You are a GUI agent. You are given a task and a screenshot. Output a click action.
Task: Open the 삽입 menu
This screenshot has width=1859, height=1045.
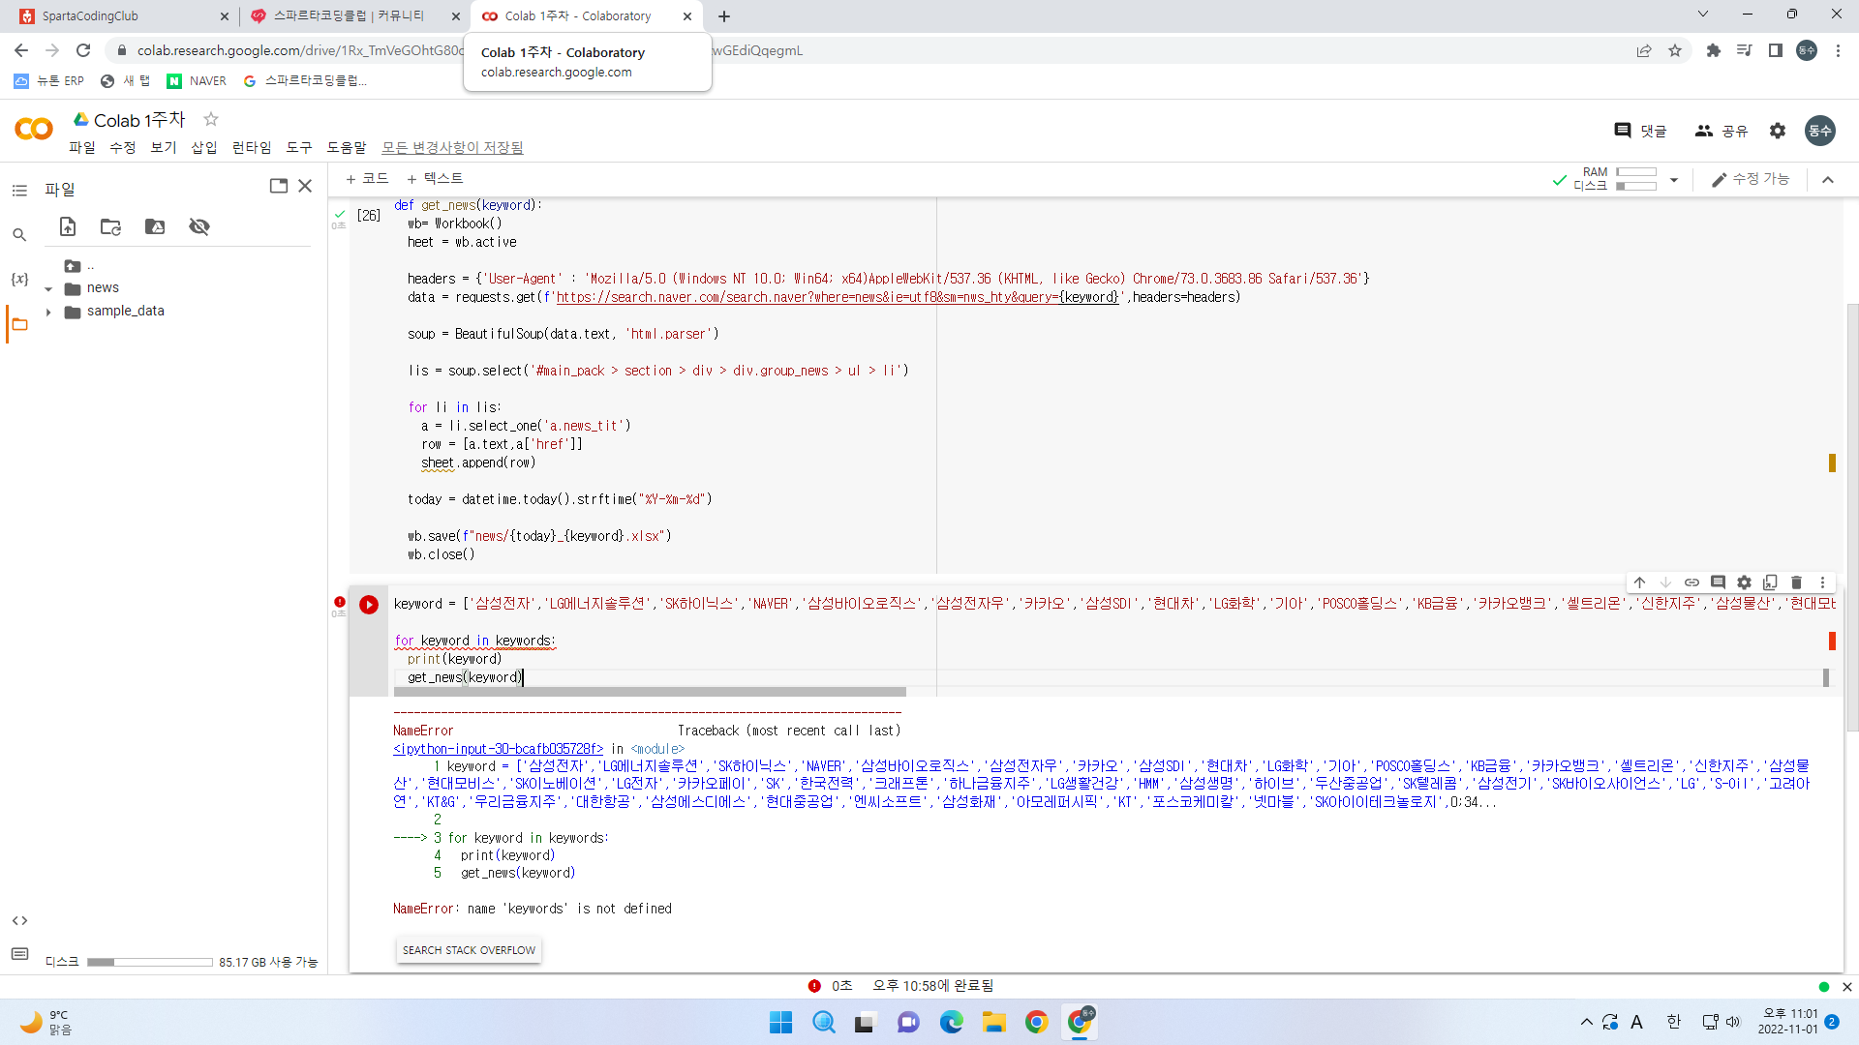[x=204, y=147]
